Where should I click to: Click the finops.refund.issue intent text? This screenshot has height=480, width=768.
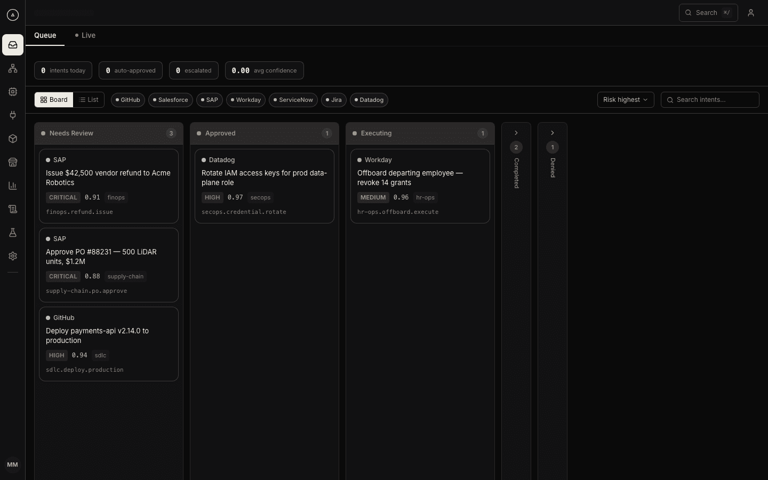pos(79,212)
